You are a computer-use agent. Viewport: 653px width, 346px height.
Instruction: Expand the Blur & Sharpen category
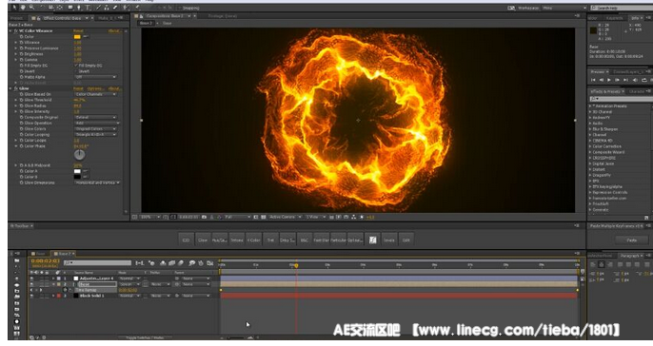click(590, 129)
